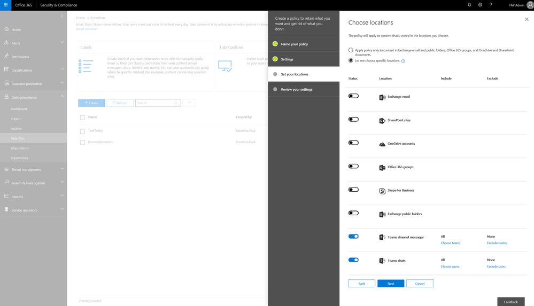
Task: Open the Set your locations step
Action: pos(304,74)
